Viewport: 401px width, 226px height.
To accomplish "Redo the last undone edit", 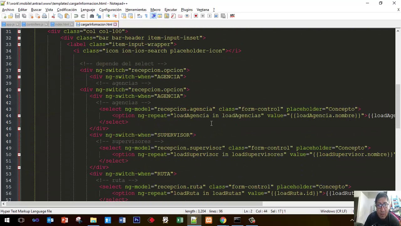I will tap(83, 16).
